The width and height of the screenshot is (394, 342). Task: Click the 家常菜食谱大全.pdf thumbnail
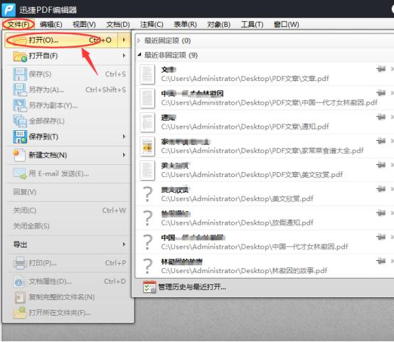coord(147,146)
